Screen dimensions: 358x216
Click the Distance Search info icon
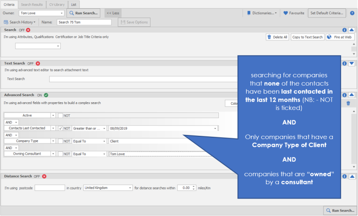(x=344, y=177)
